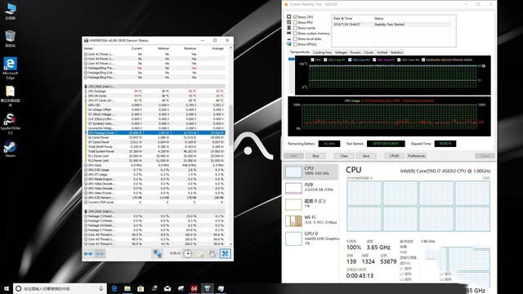This screenshot has height=294, width=523.
Task: Open the folder desktop icon below Edge
Action: pos(10,96)
